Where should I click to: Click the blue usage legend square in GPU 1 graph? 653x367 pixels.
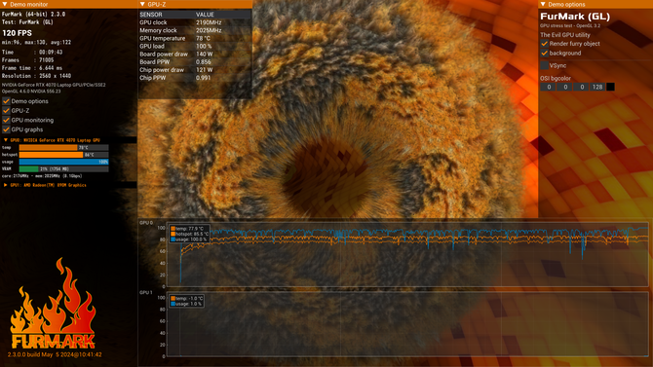pyautogui.click(x=173, y=304)
